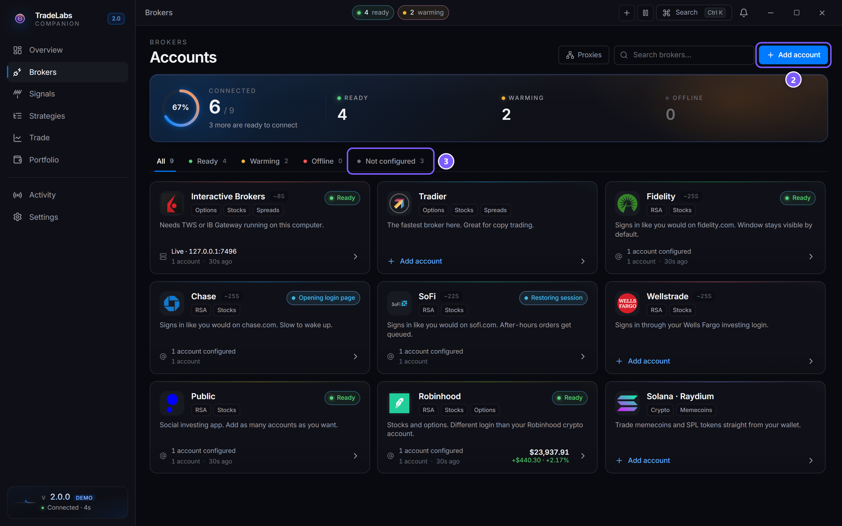
Task: Add account to Wellstrade
Action: (x=643, y=361)
